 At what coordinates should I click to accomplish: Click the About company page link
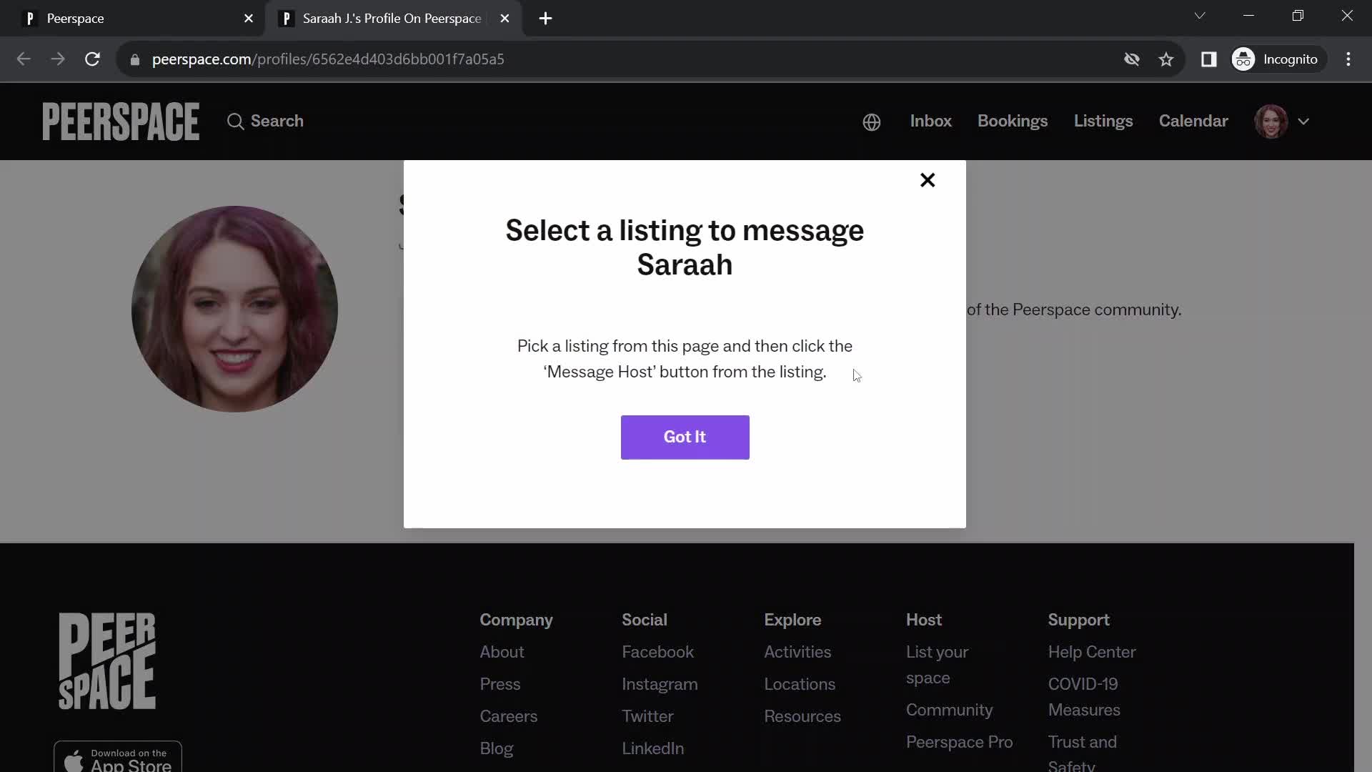(x=502, y=651)
